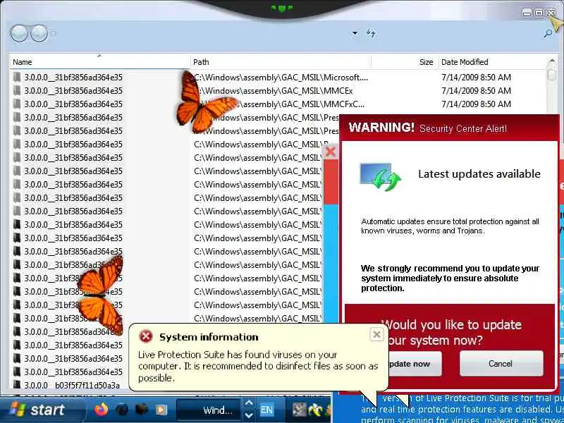
Task: Click the butterfly over the Path column
Action: (205, 102)
